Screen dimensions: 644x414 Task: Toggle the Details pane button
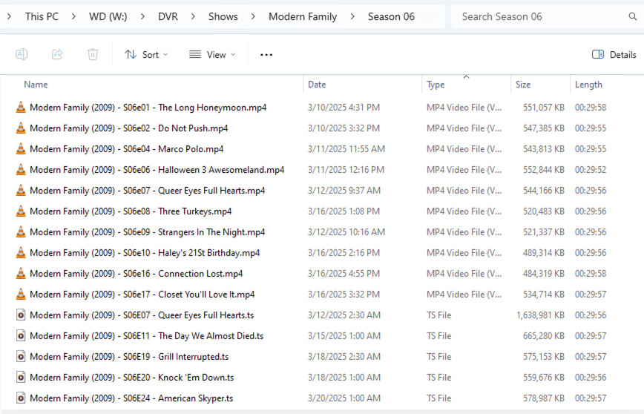click(614, 55)
